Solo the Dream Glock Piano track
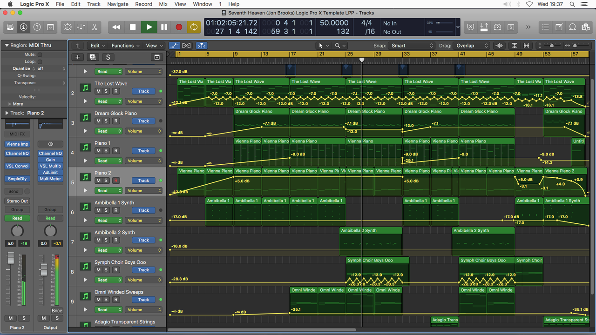The height and width of the screenshot is (335, 596). point(107,121)
